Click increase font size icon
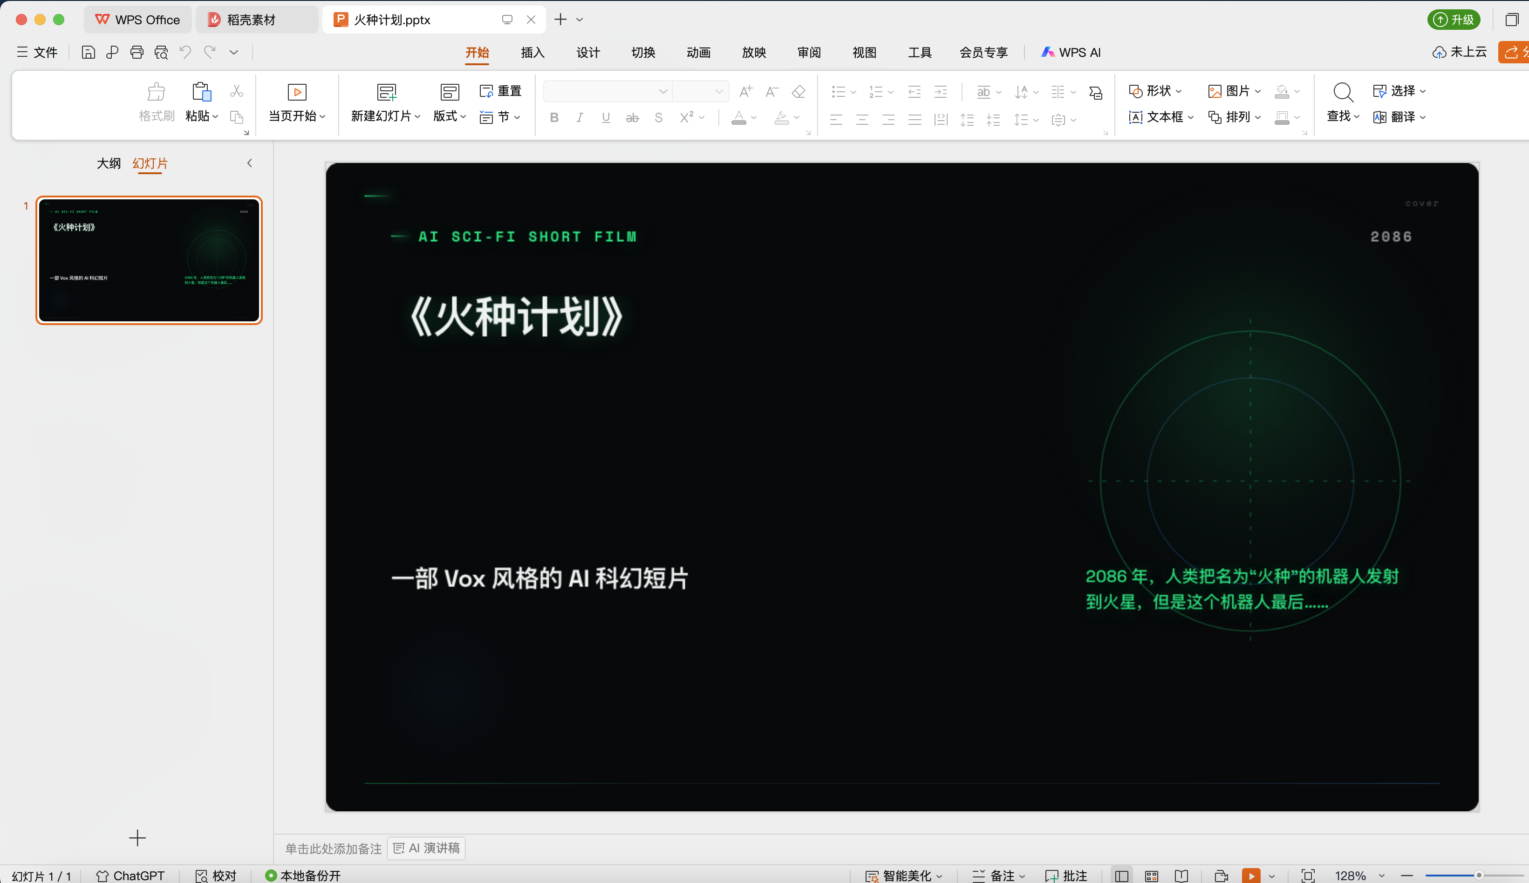Screen dimensions: 1529x883 pyautogui.click(x=746, y=92)
